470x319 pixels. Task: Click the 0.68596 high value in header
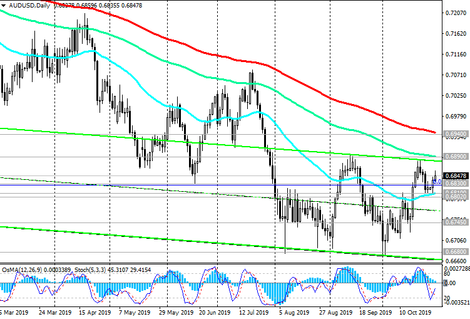pos(87,6)
